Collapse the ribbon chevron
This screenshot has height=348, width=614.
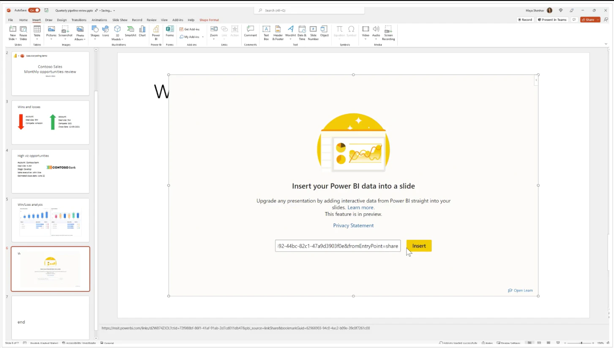coord(606,44)
